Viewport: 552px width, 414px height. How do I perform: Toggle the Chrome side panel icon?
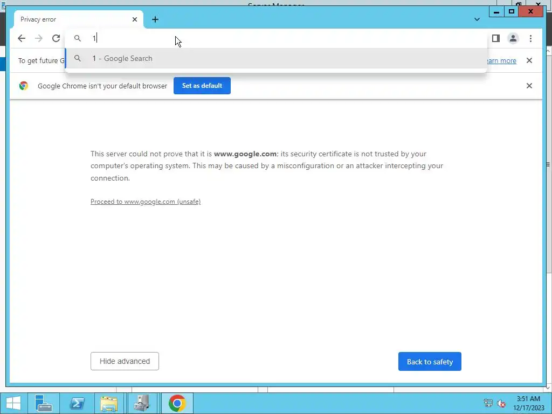[x=496, y=38]
